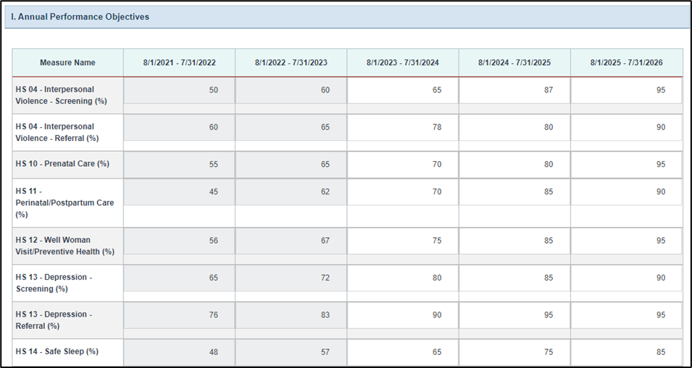Select Perinatal/Postpartum Care 2022-2023 value 62
This screenshot has width=692, height=368.
[291, 192]
